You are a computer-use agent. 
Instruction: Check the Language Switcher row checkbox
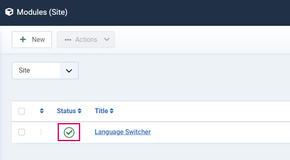[x=22, y=132]
